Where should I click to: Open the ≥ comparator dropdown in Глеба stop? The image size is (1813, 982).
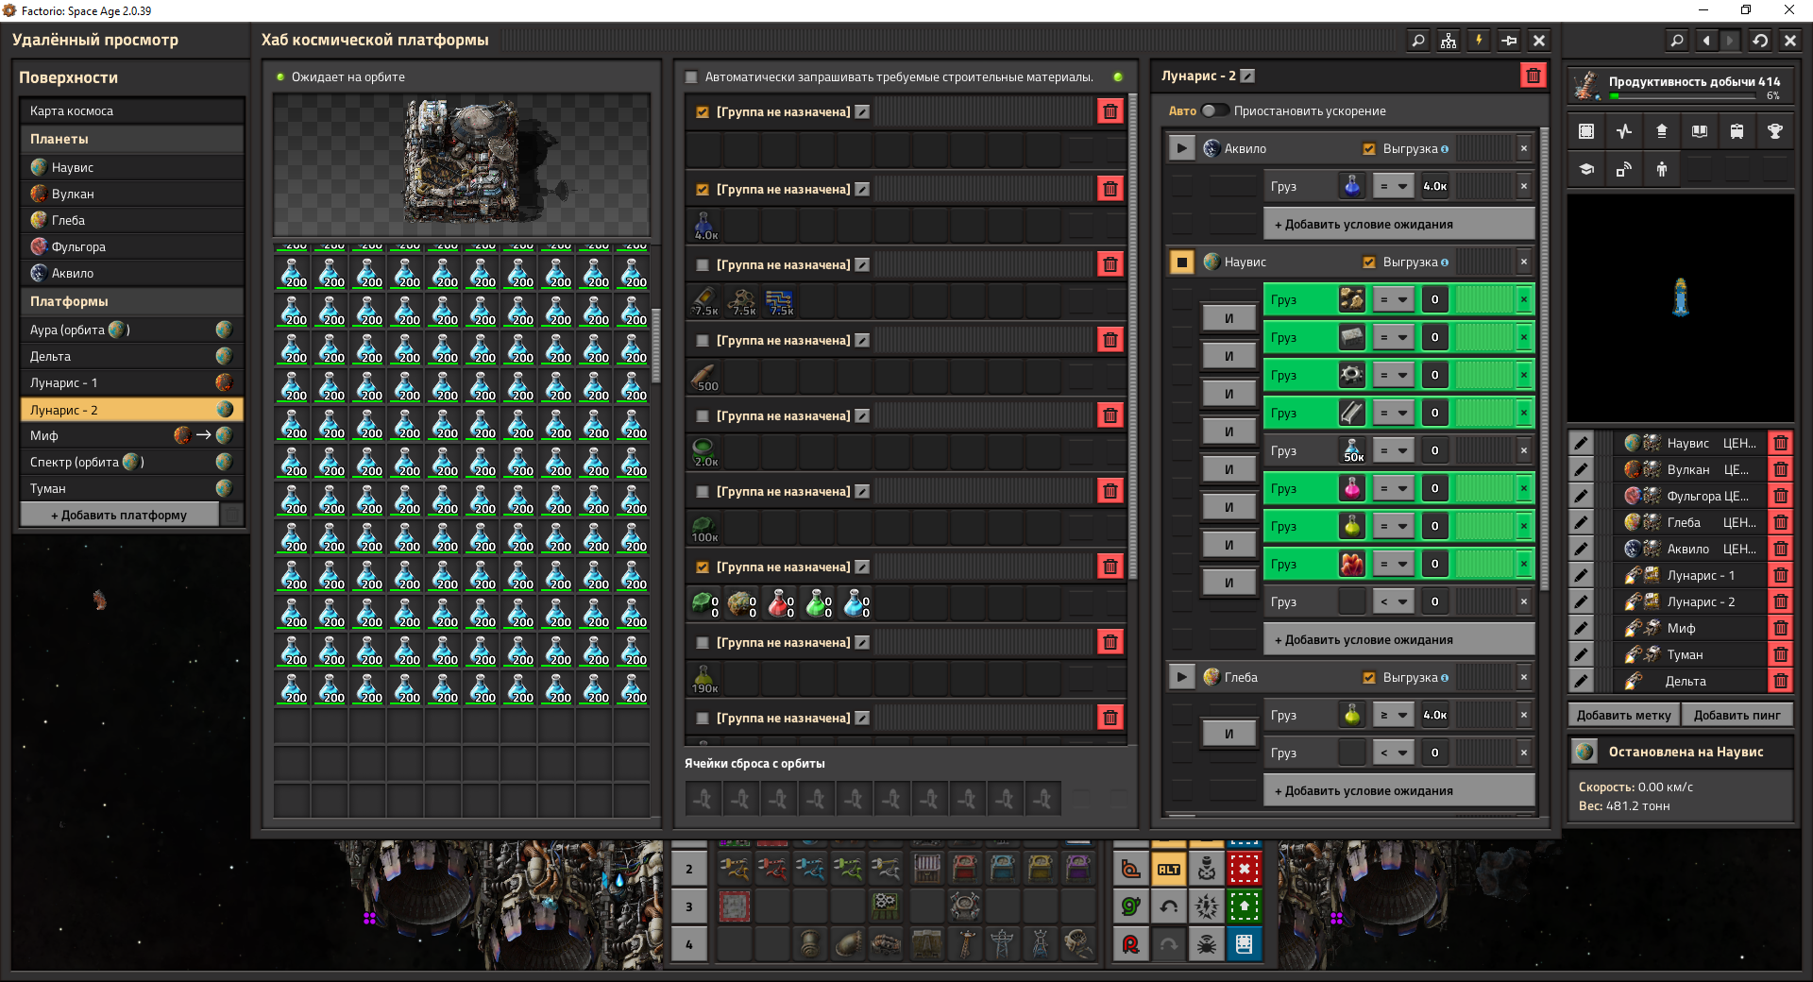coord(1393,715)
